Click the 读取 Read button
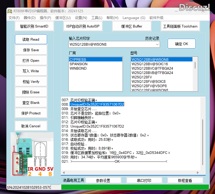Screen dimensions: 215x194 (31, 40)
